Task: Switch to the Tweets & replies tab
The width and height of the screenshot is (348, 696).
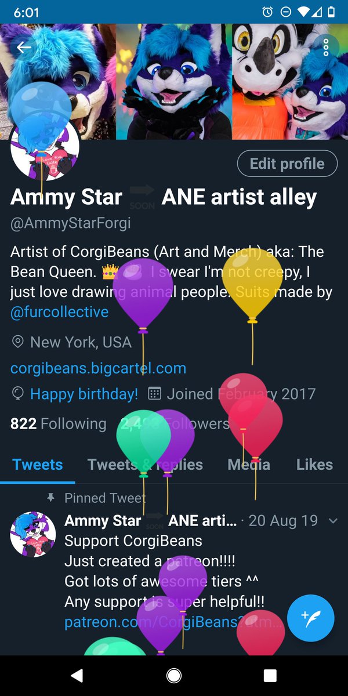Action: point(145,465)
